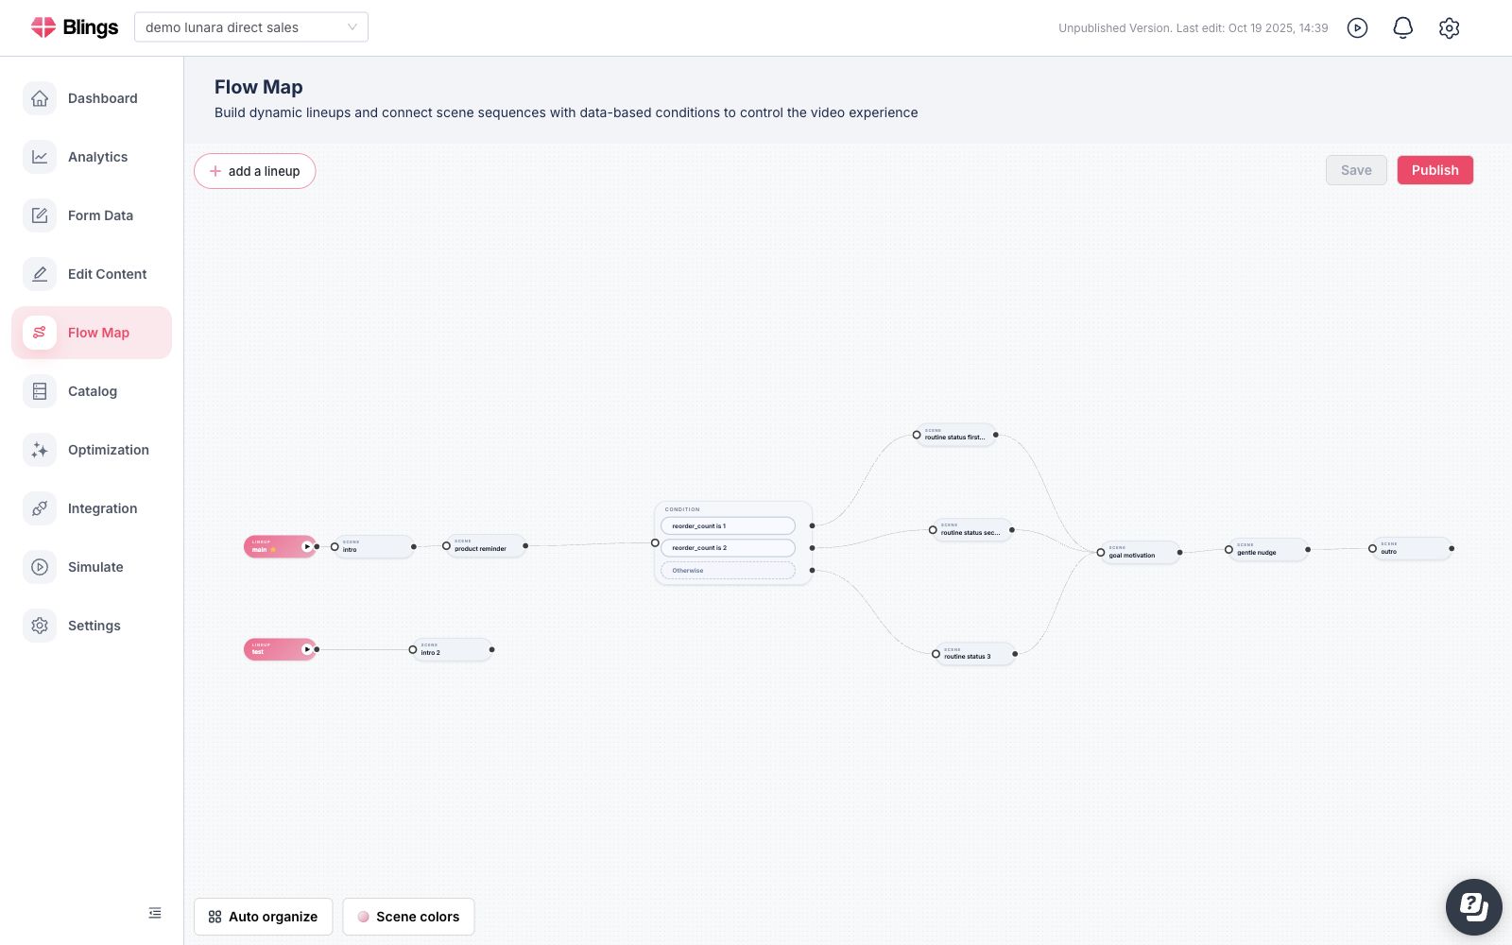
Task: Click the Publish button
Action: coord(1435,170)
